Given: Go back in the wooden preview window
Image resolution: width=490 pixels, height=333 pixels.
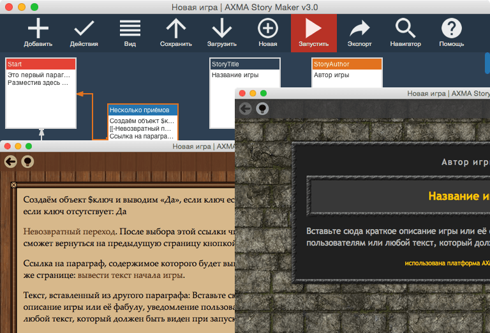Looking at the screenshot, I should coord(11,161).
